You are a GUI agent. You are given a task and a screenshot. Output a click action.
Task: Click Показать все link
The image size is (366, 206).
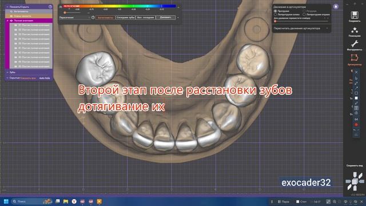(28, 78)
